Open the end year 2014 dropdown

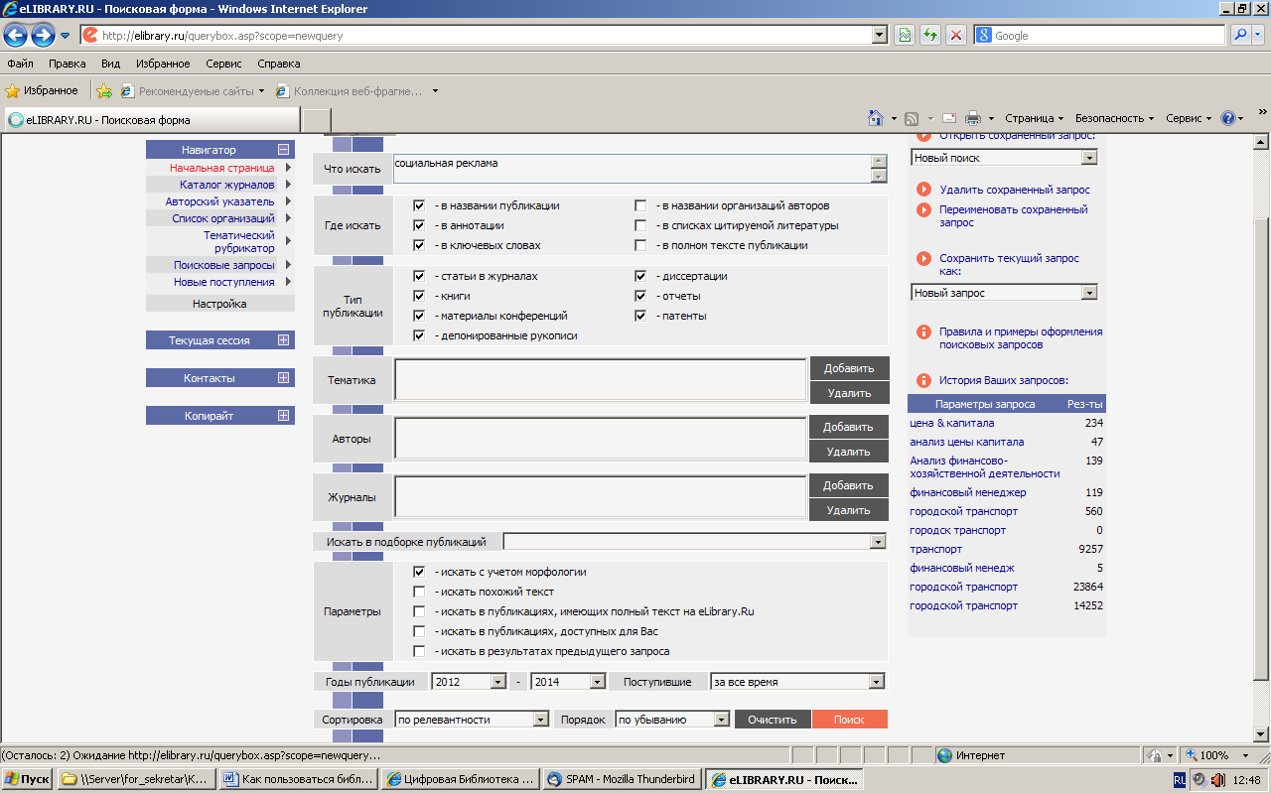point(568,682)
